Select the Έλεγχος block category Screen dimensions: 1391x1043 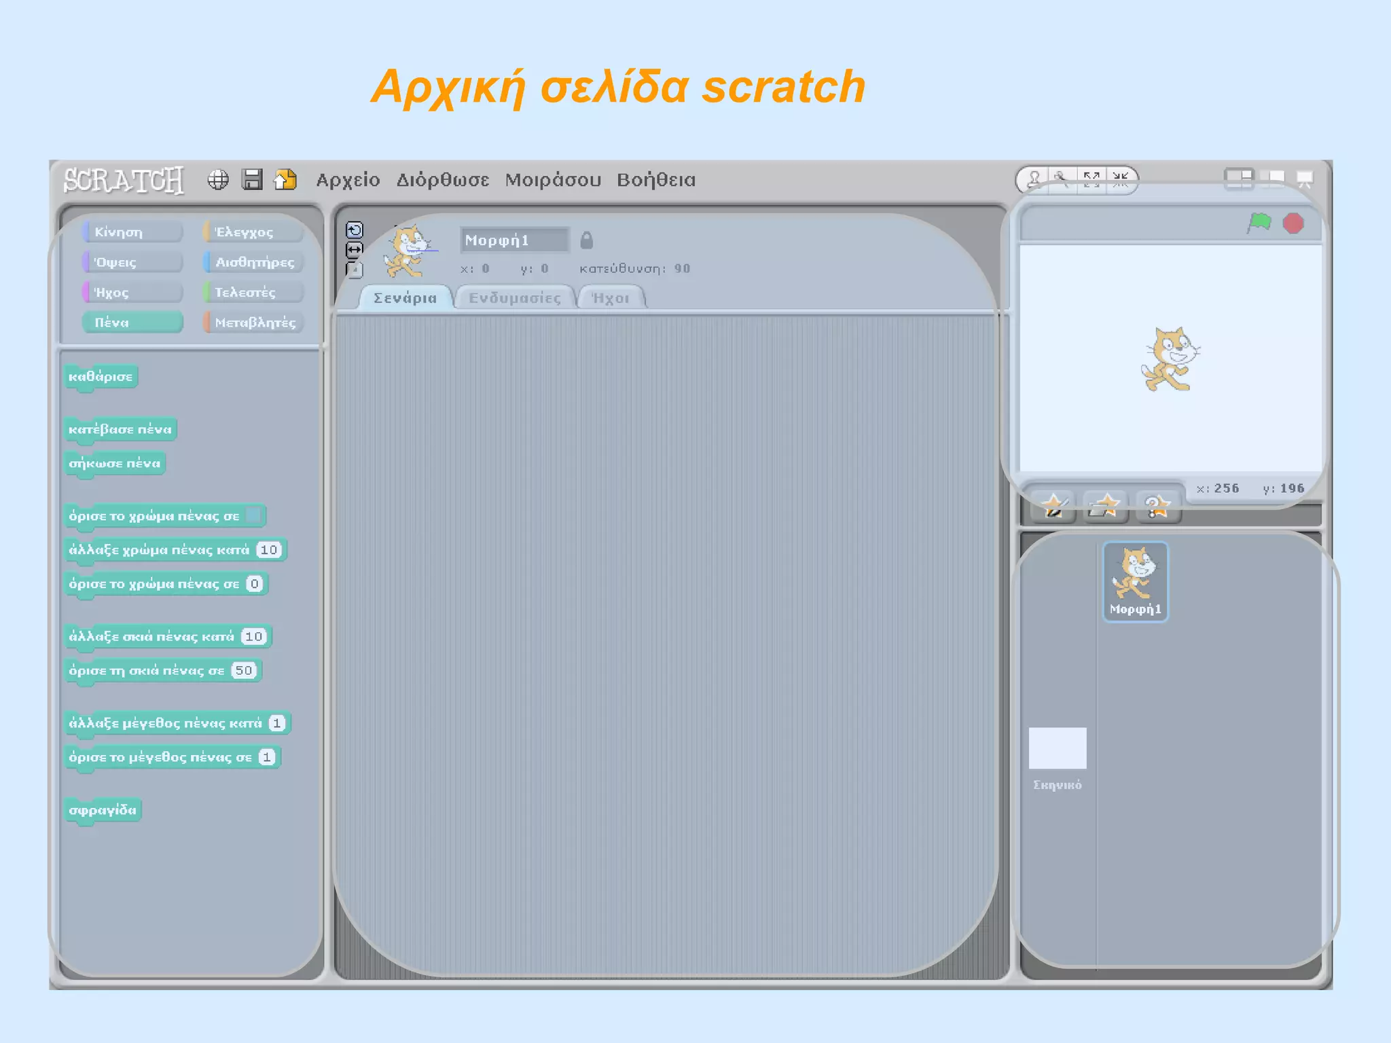[x=253, y=232]
